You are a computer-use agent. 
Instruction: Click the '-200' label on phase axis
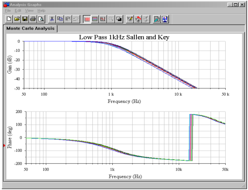pos(18,164)
